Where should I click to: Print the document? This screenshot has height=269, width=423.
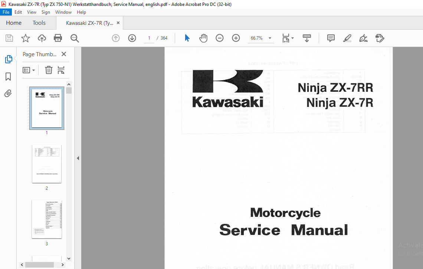tap(58, 38)
